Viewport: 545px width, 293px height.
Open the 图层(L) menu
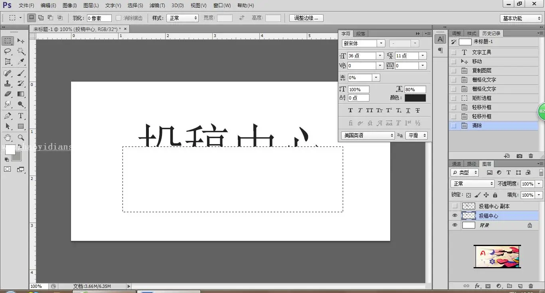point(91,6)
